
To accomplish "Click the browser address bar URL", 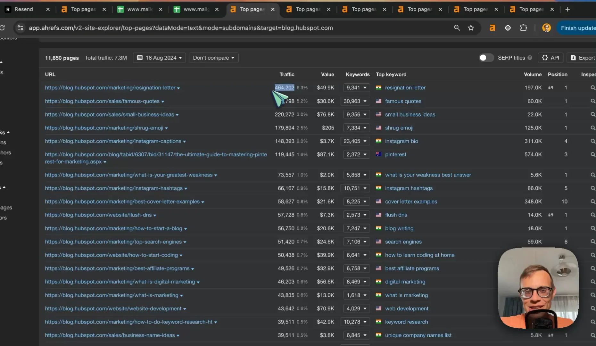I will tap(181, 28).
